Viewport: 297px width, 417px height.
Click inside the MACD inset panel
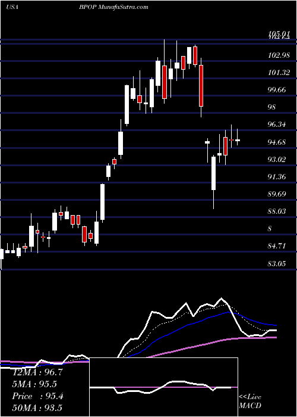point(164,387)
